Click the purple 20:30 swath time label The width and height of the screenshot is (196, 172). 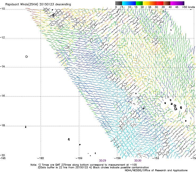point(138,161)
